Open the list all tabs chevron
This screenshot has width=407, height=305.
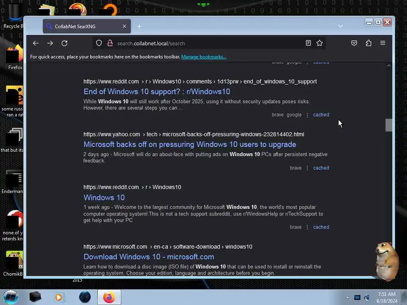click(x=341, y=26)
